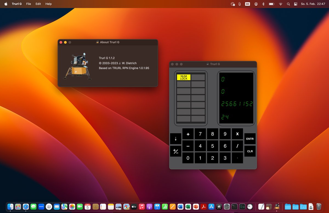Click the Bluetooth status icon

[263, 4]
